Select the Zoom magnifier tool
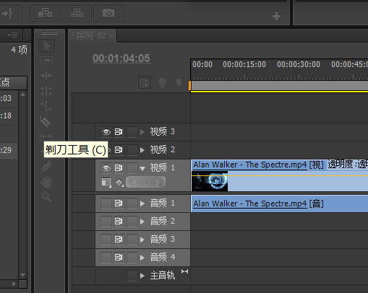 coord(46,196)
